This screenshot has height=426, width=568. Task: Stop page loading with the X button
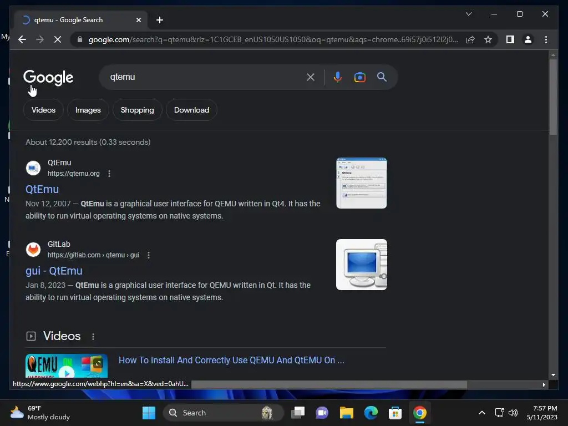pos(58,39)
